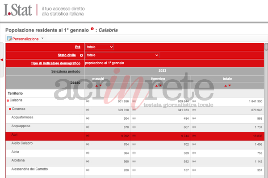
Task: Click the Stato civile link
Action: click(67, 55)
